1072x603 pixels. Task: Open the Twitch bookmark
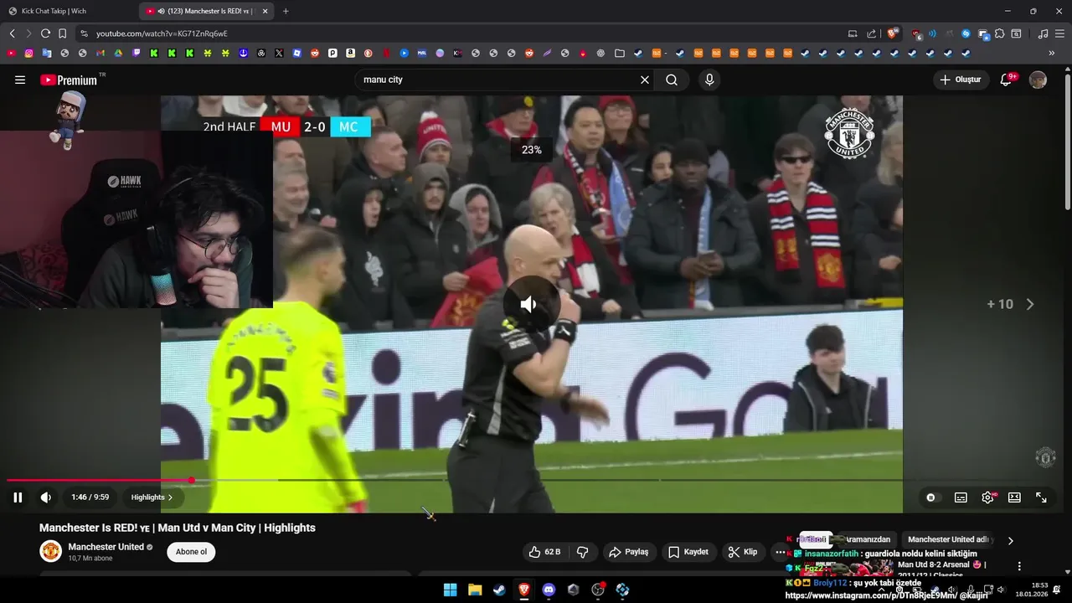(x=137, y=53)
